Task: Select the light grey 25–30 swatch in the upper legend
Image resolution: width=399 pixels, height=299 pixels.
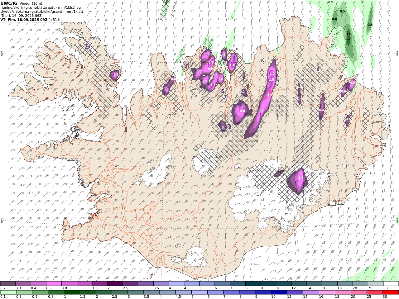Action: (376, 284)
